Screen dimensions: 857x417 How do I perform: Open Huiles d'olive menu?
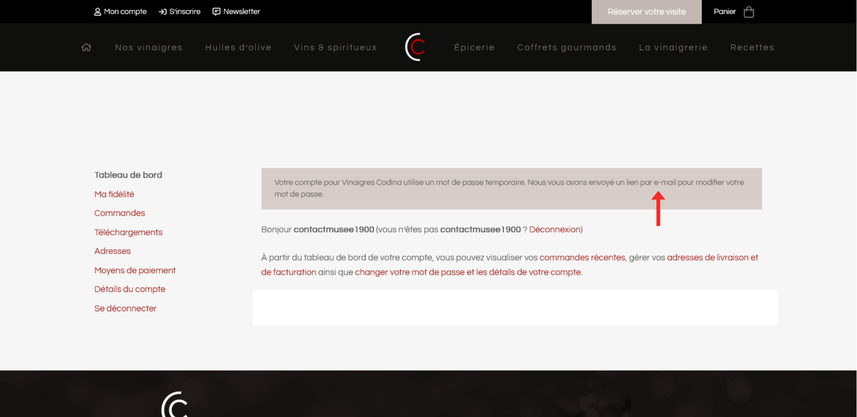click(x=238, y=48)
